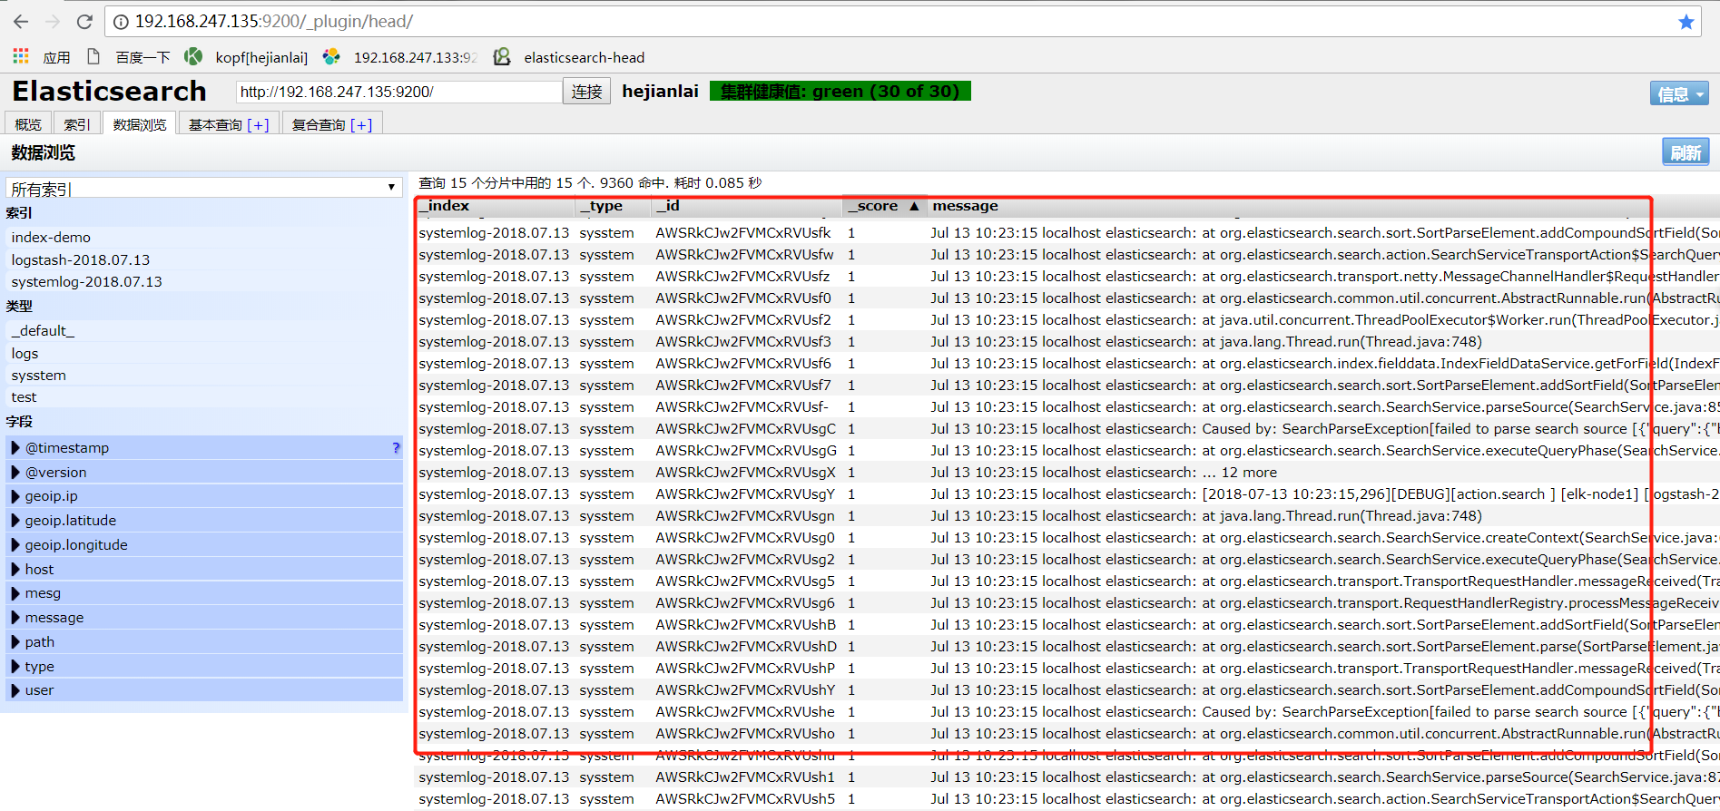Image resolution: width=1720 pixels, height=811 pixels.
Task: Click the bookmark star icon
Action: tap(1686, 22)
